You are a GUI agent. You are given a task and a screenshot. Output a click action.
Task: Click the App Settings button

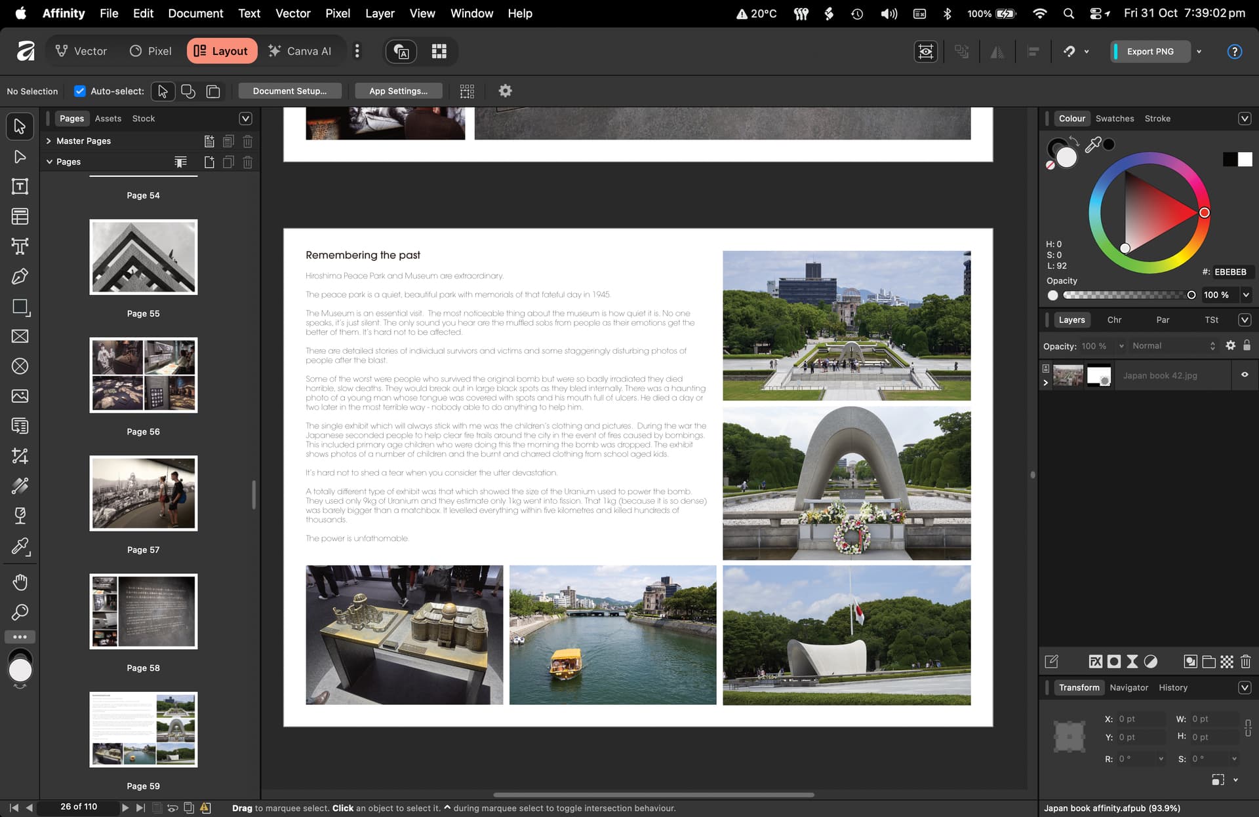point(398,91)
